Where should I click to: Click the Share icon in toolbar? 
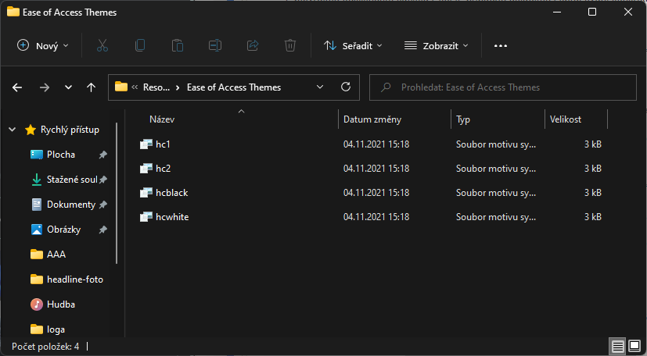[253, 45]
